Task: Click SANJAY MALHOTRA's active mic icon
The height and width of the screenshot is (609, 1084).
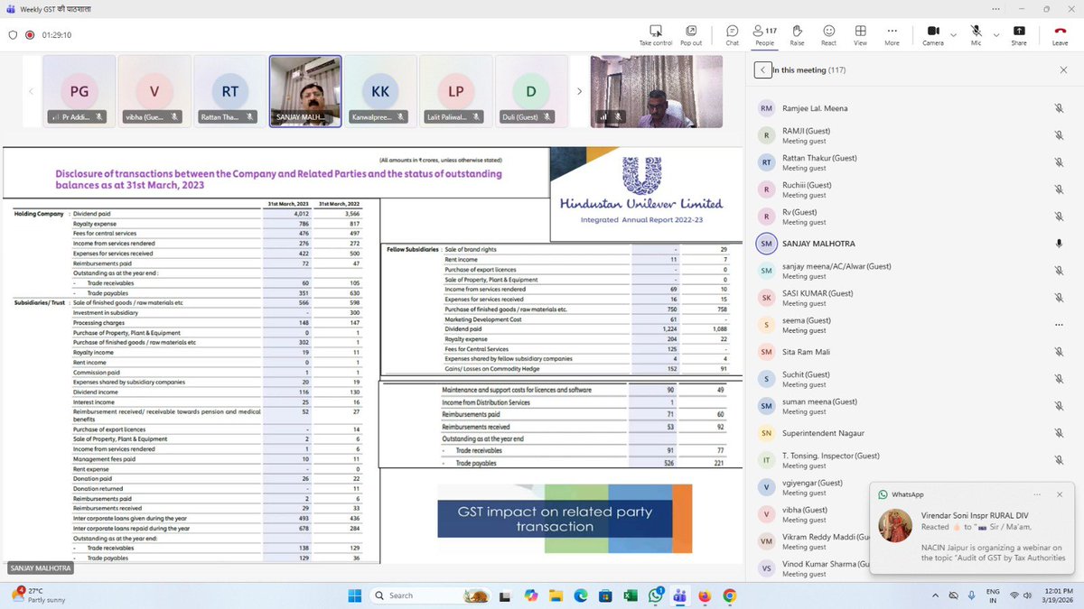Action: pos(1059,244)
